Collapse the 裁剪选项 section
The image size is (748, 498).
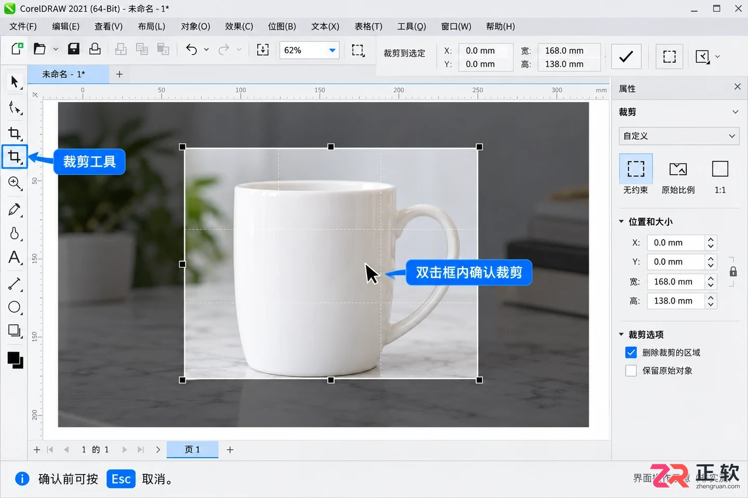[621, 335]
